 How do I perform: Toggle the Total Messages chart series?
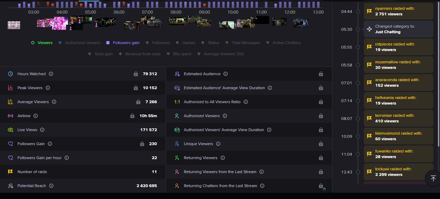(242, 43)
